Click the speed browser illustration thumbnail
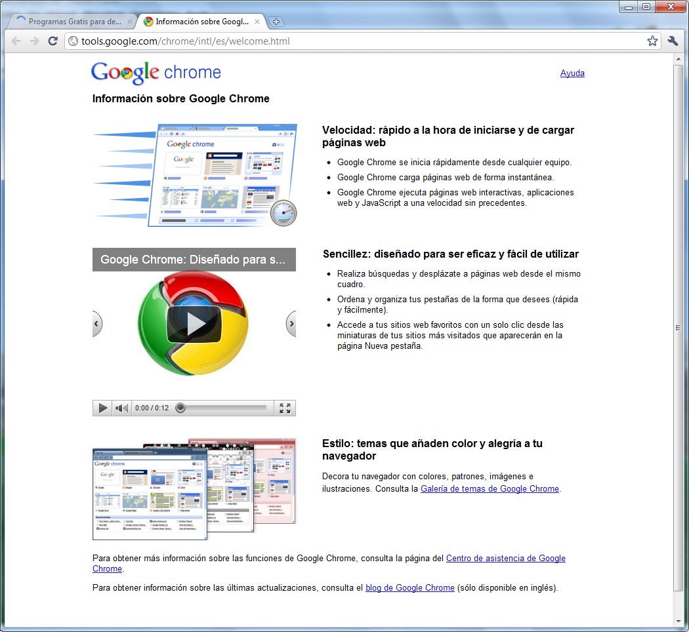 (x=195, y=175)
